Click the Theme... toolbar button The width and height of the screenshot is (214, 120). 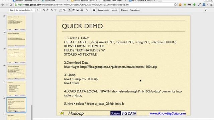click(x=124, y=10)
